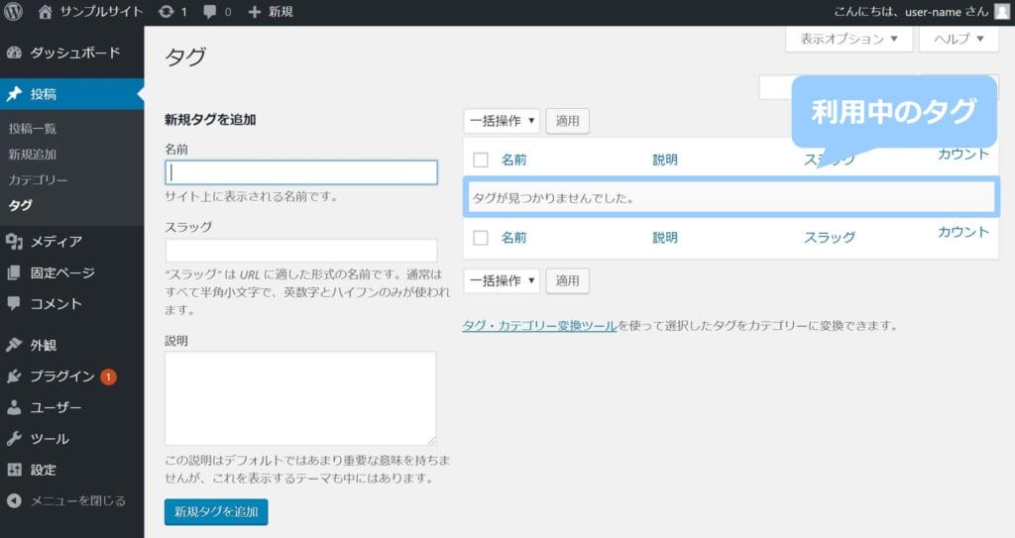Check the select-all checkbox in table footer

[481, 238]
